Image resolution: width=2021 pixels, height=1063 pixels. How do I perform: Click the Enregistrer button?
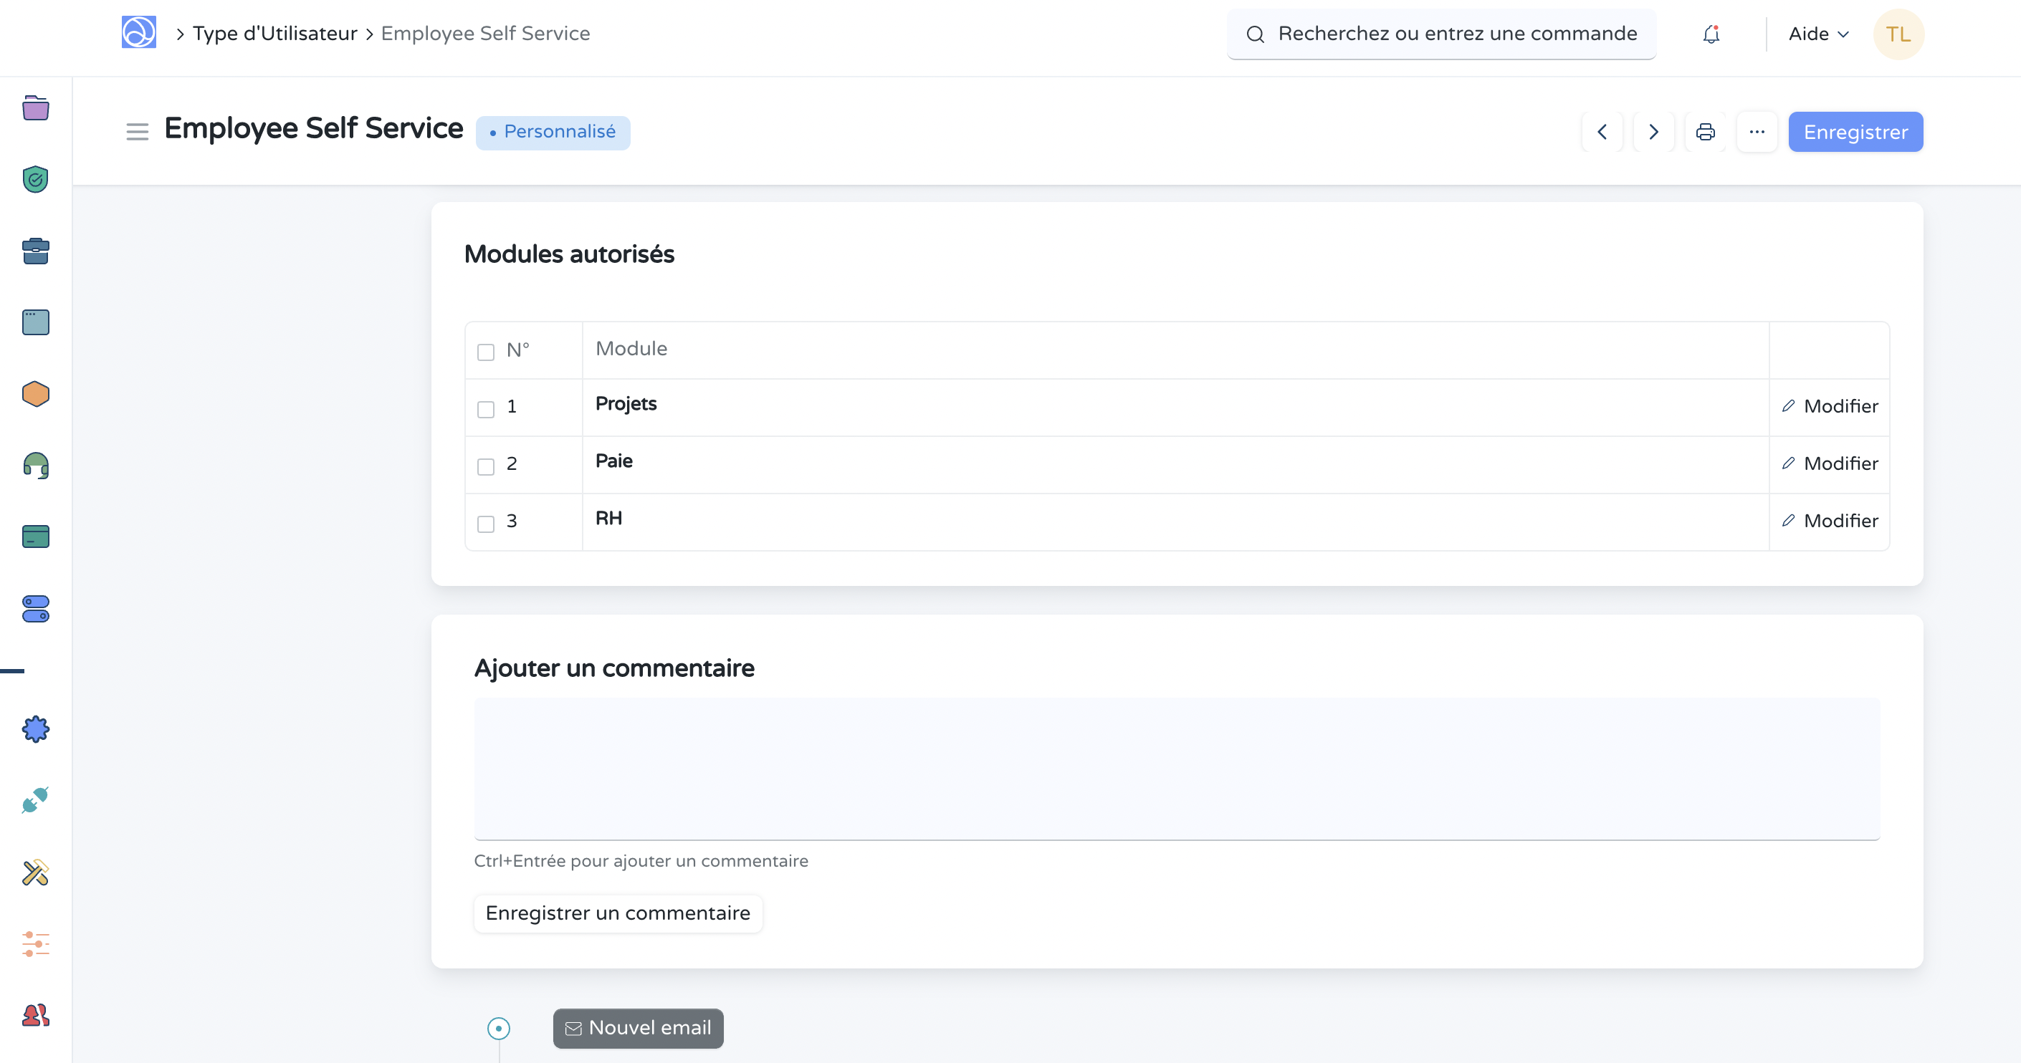tap(1855, 132)
